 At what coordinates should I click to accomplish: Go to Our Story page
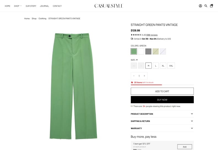point(31,6)
